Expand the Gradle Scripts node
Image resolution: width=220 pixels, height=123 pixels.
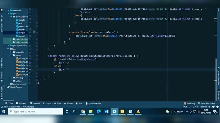(x=5, y=87)
